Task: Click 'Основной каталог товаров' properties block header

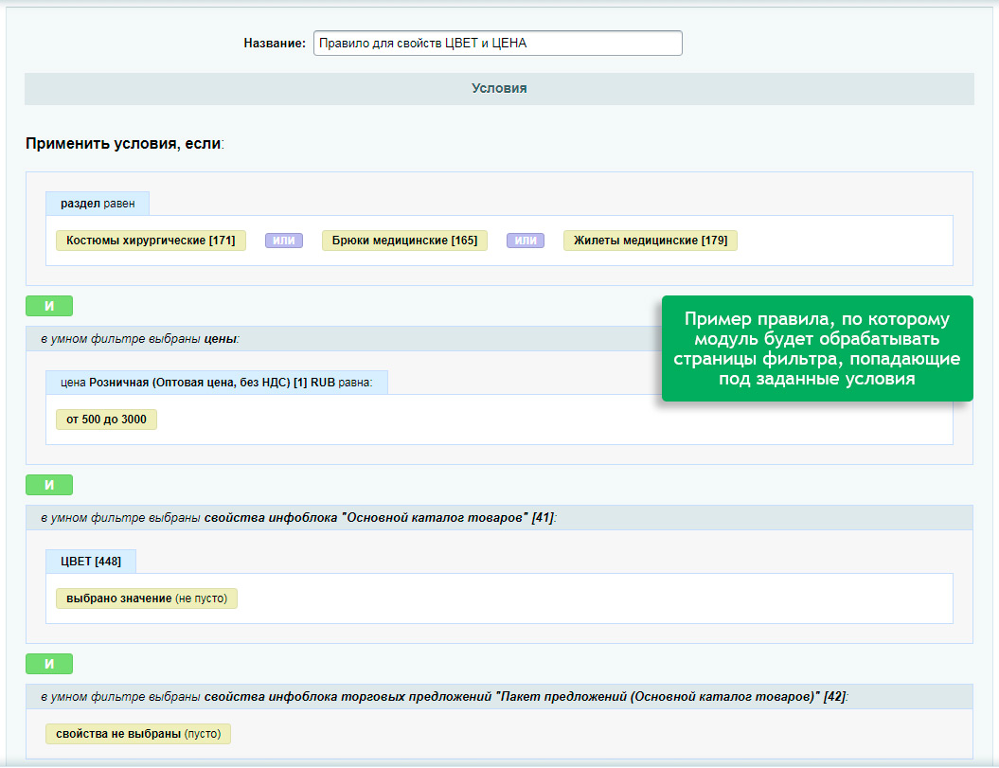Action: pos(297,518)
